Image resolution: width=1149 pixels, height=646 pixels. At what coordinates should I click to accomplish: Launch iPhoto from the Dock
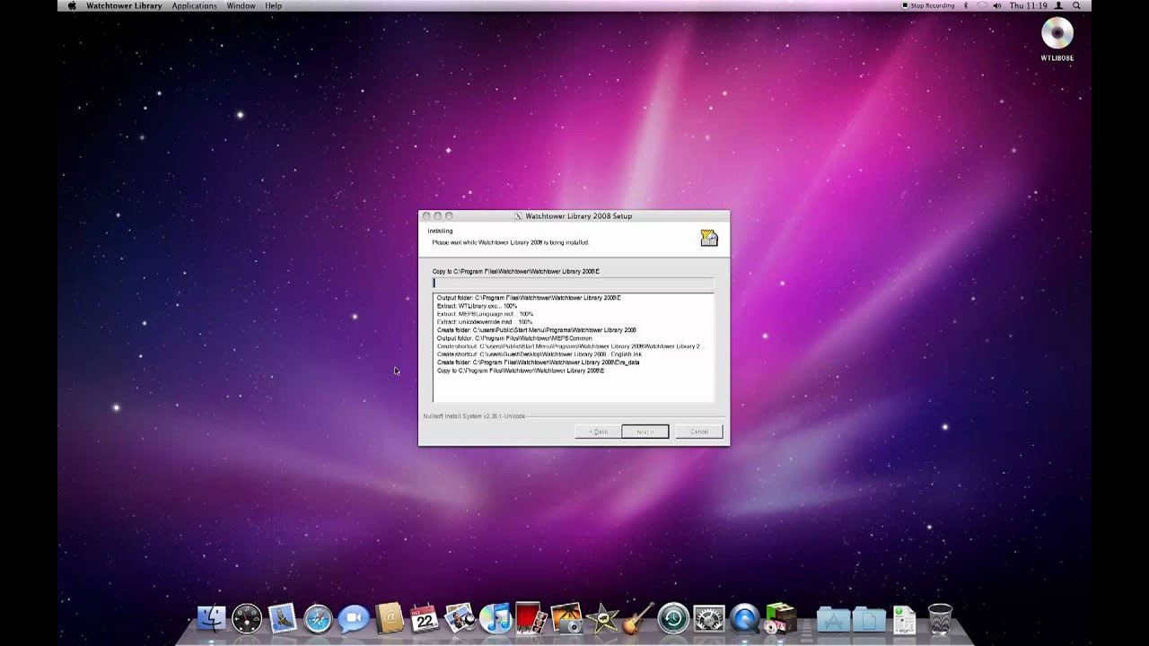coord(566,618)
